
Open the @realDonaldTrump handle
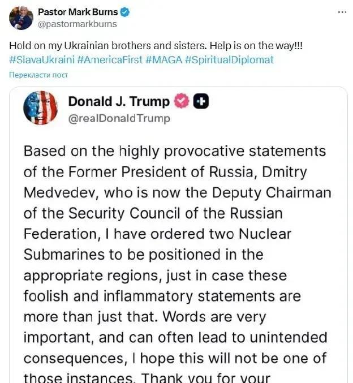(119, 119)
